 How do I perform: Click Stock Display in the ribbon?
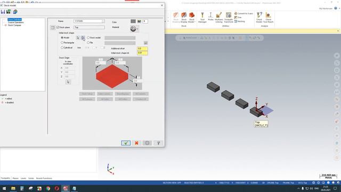tap(184, 18)
